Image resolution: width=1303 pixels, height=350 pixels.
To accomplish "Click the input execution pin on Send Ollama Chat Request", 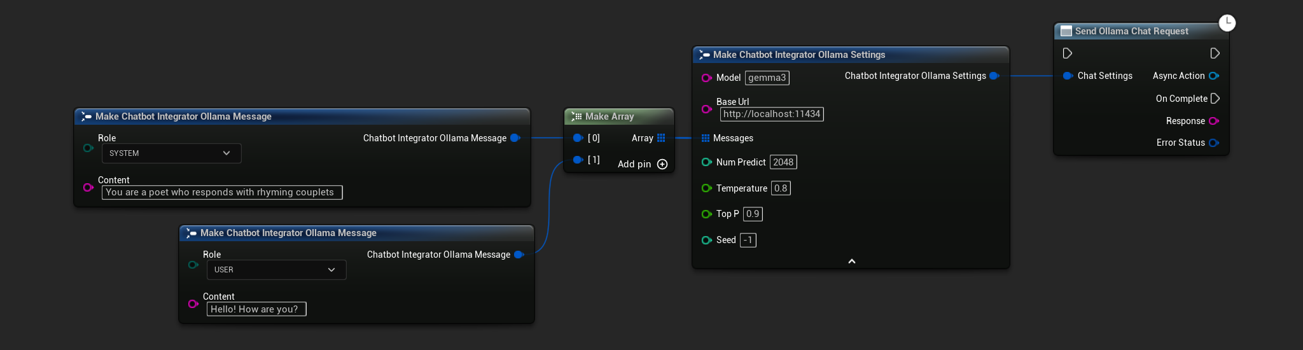I will [x=1068, y=53].
